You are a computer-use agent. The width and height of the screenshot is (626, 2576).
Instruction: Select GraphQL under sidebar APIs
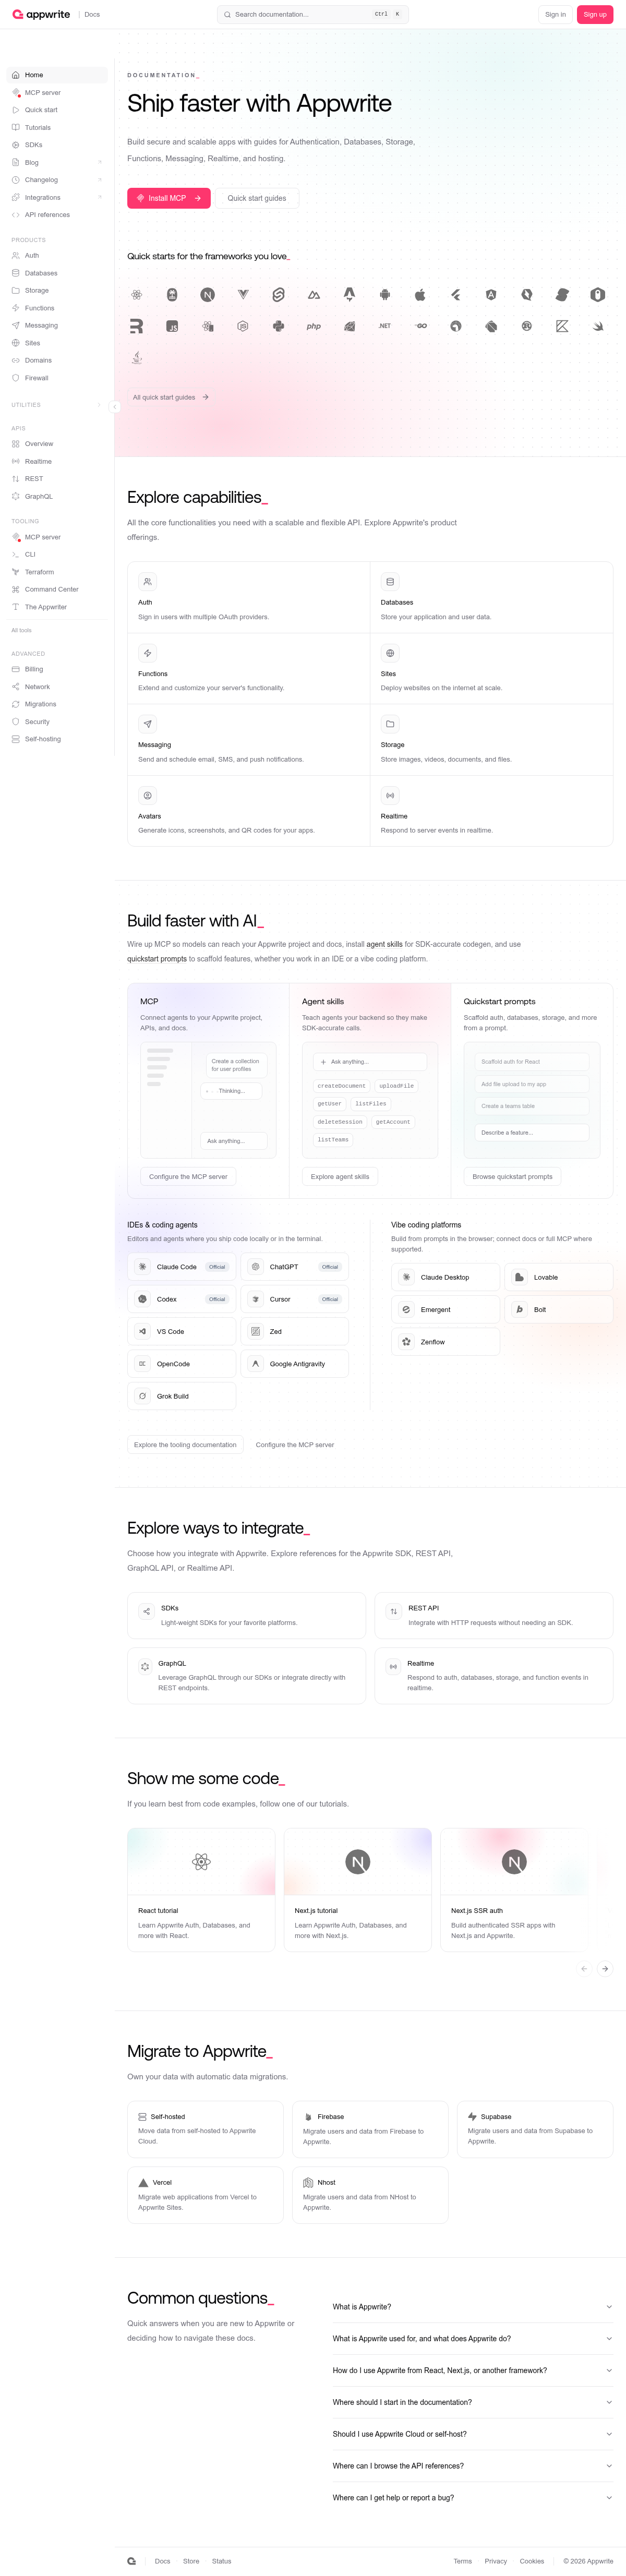tap(57, 496)
